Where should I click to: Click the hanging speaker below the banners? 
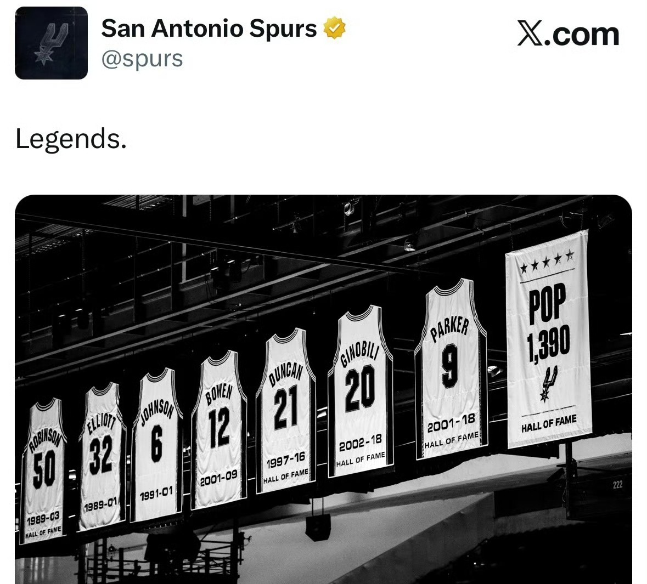click(318, 526)
